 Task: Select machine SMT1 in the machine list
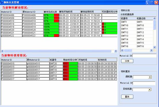(x=137, y=22)
